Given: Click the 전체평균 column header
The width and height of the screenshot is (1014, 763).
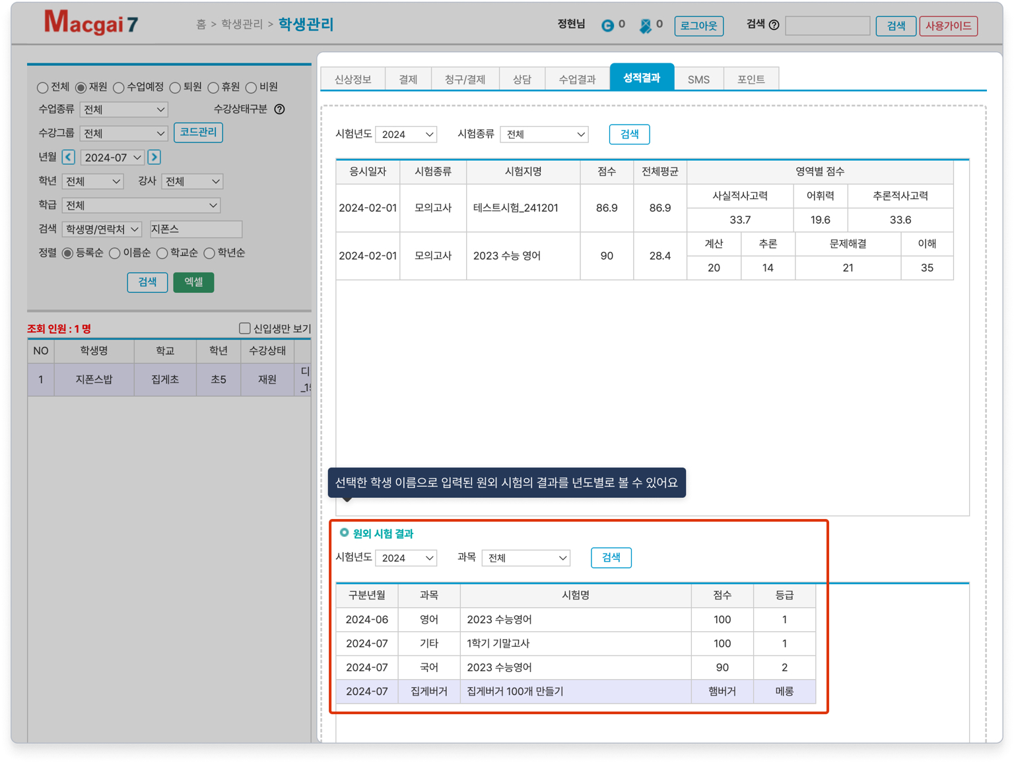Looking at the screenshot, I should click(x=660, y=171).
